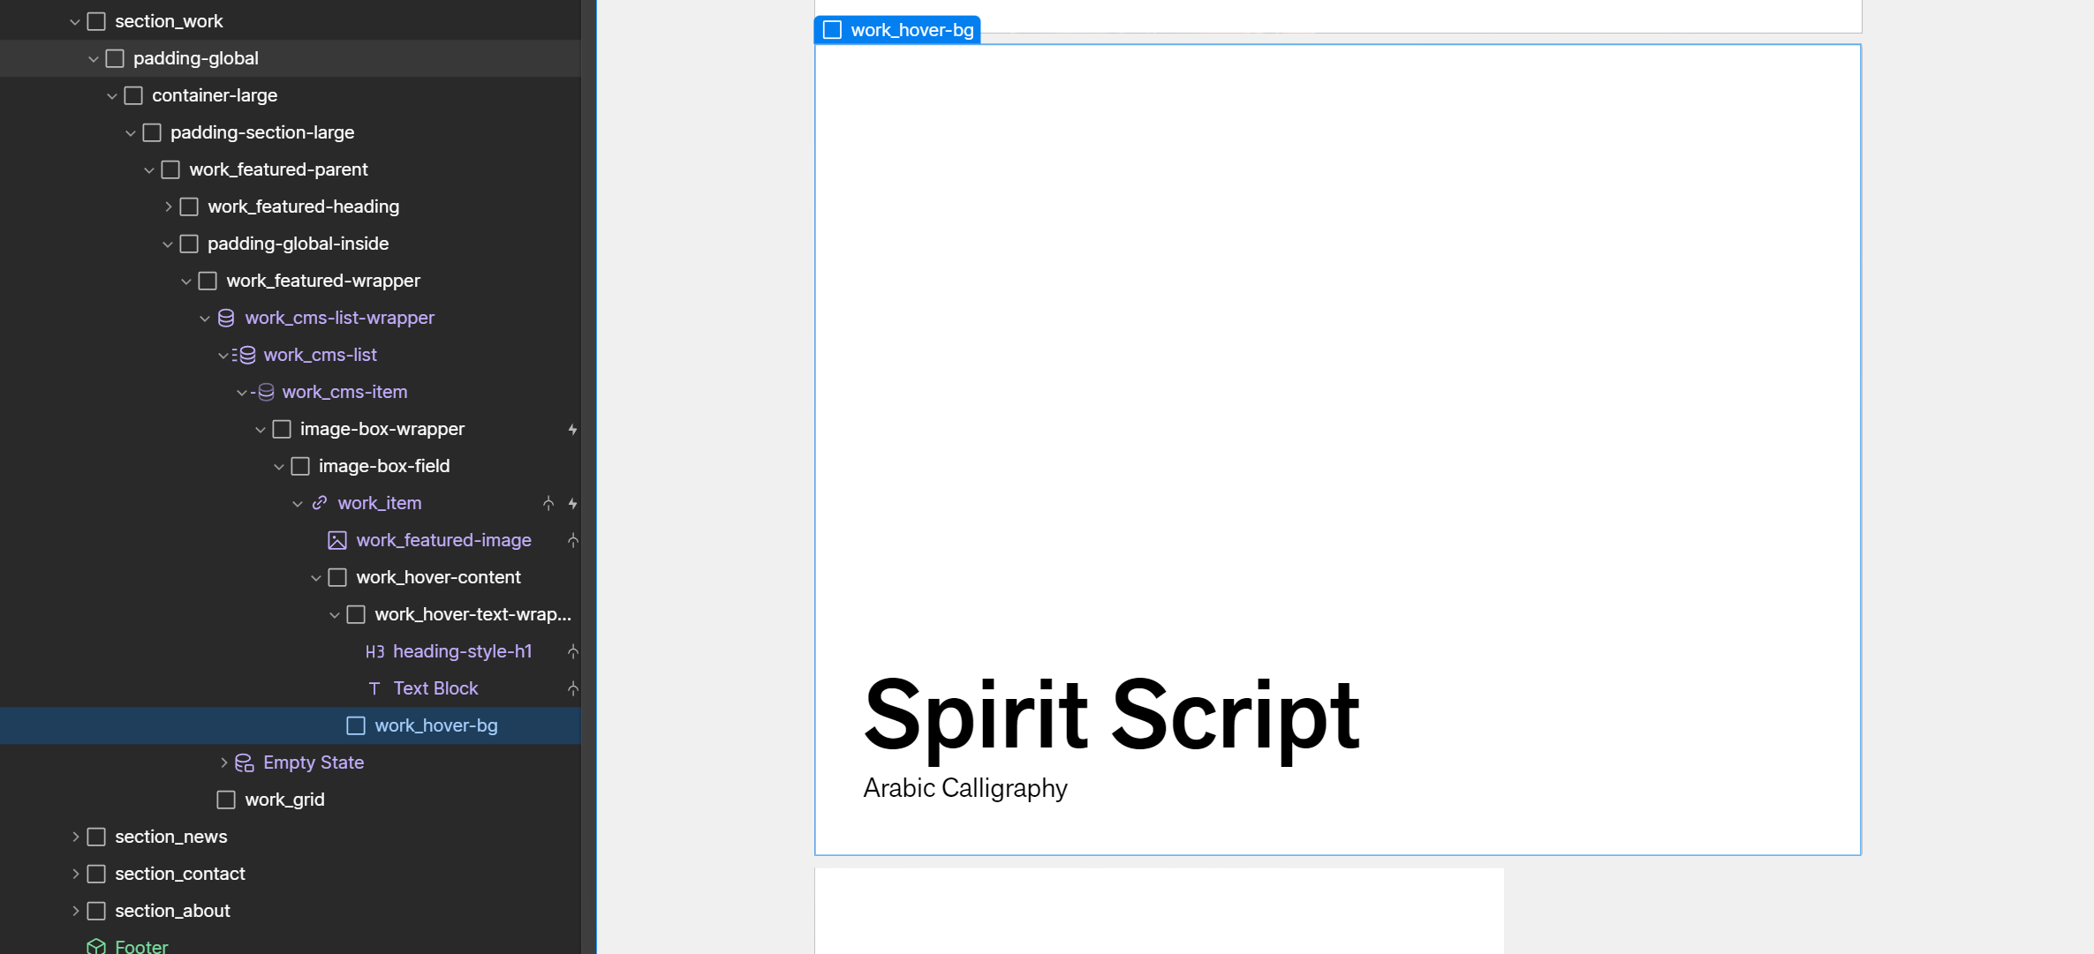This screenshot has height=954, width=2094.
Task: Expand the section_about chevron
Action: (x=75, y=911)
